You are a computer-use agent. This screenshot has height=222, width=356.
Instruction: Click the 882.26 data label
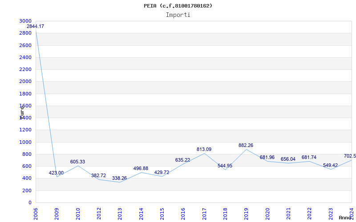[246, 145]
